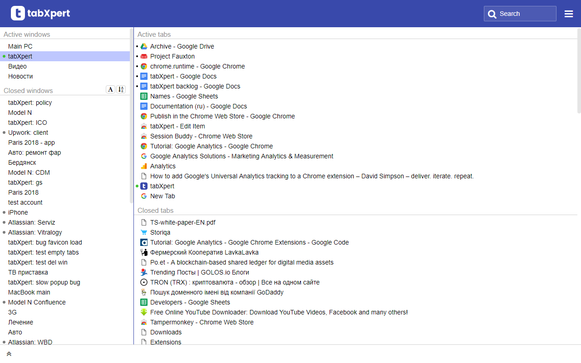Select the Main PC active window
The image size is (581, 363).
[65, 46]
